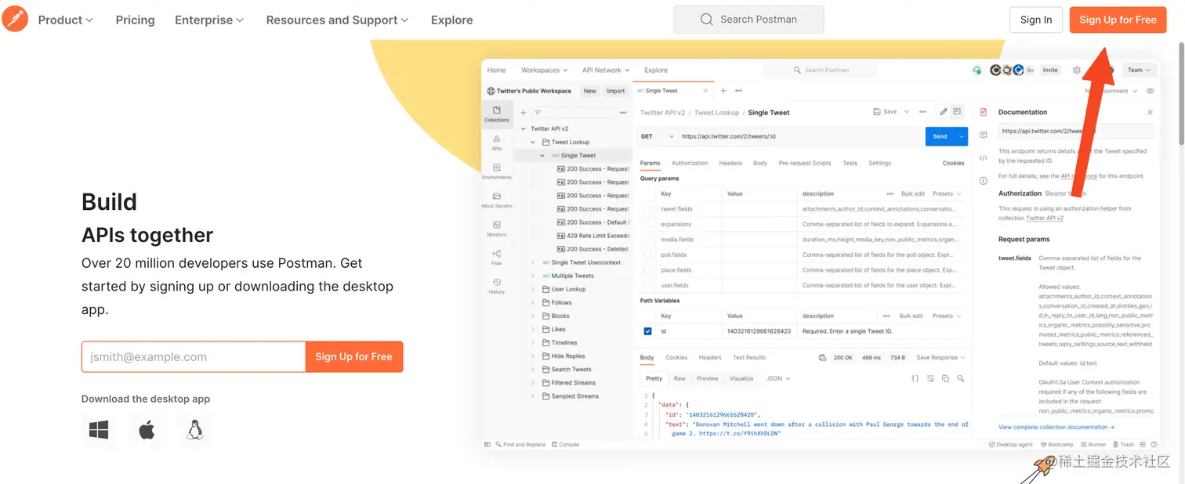Open Console in the app status bar
This screenshot has width=1185, height=484.
click(565, 444)
